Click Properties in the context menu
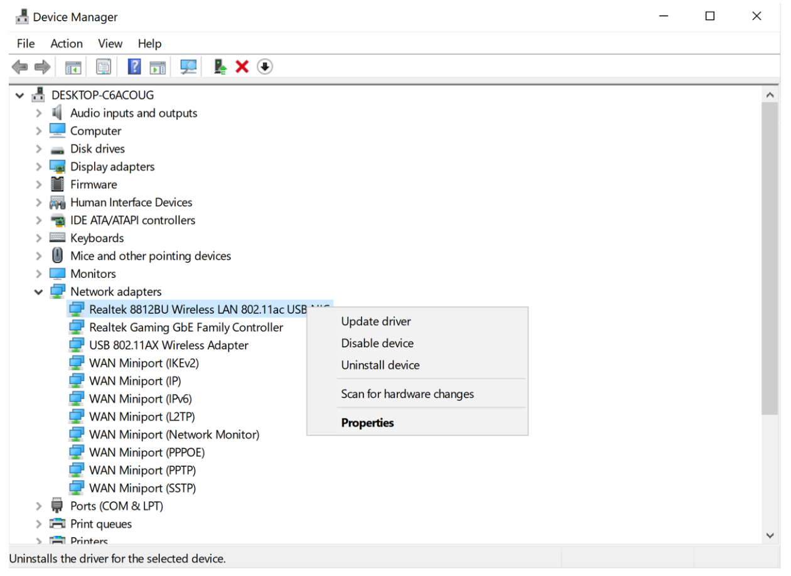 (x=367, y=423)
